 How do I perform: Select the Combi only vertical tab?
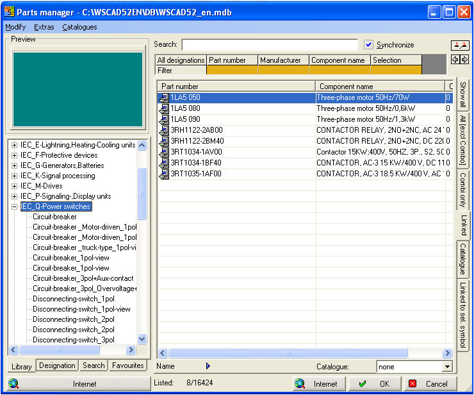click(x=462, y=190)
